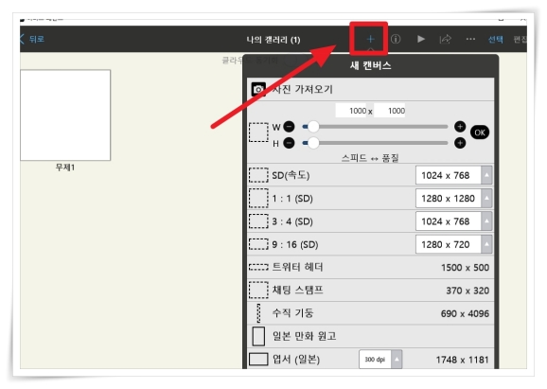This screenshot has width=547, height=389.
Task: Tap 선택 in the top bar
Action: [495, 39]
